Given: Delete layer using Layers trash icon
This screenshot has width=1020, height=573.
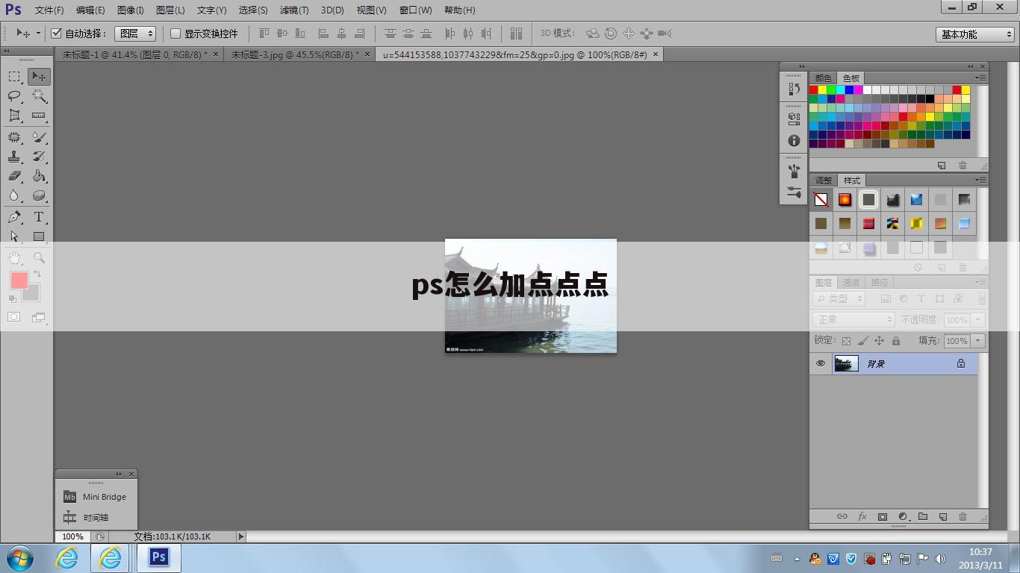Looking at the screenshot, I should [963, 516].
